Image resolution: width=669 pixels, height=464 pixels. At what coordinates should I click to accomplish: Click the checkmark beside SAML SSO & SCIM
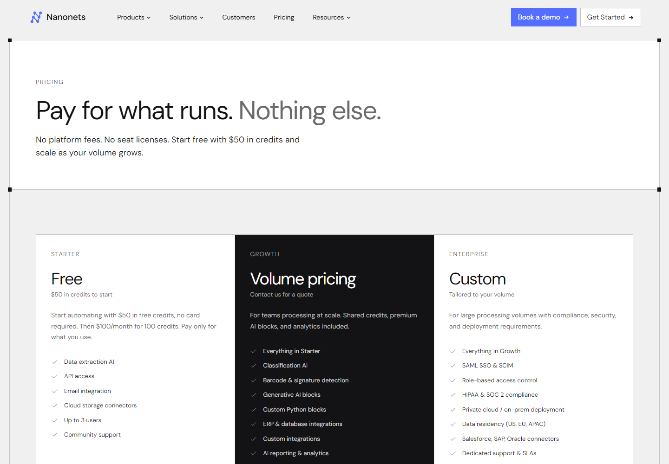453,366
